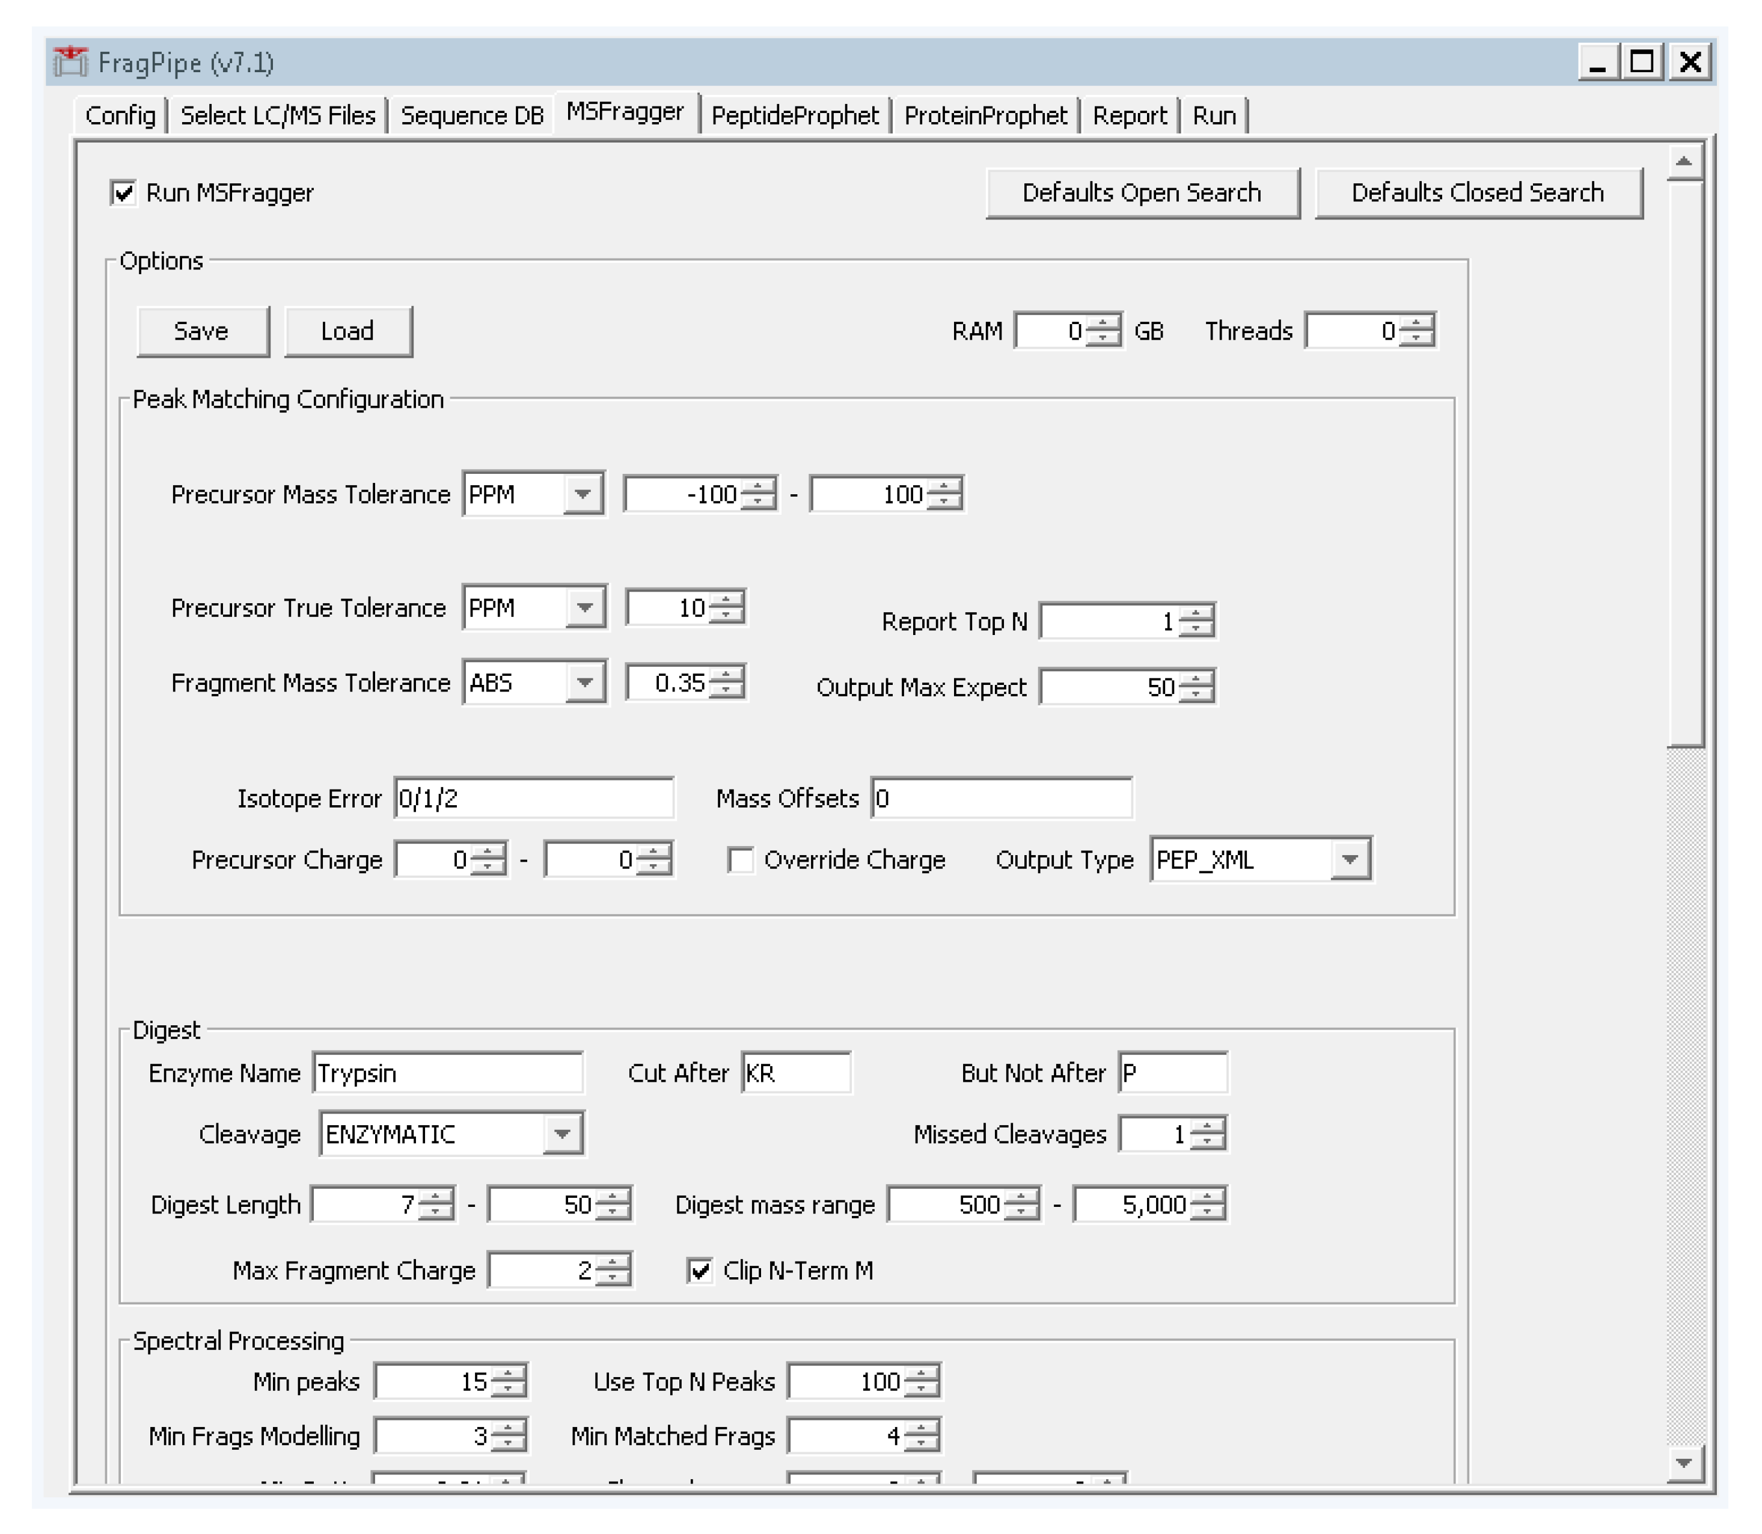Click the FragPipe app icon in title bar
This screenshot has width=1762, height=1534.
70,63
